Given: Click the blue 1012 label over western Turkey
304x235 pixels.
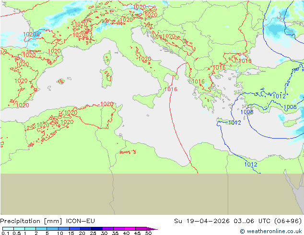Looking at the screenshot, I should coord(279,96).
